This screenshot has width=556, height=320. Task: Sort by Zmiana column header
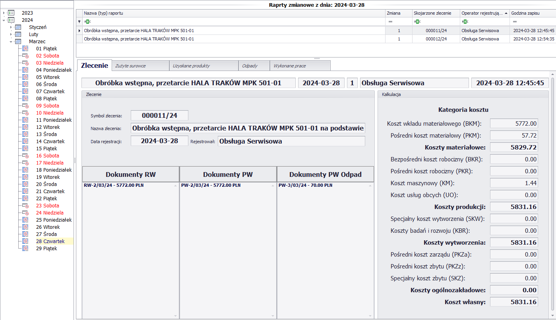[x=399, y=13]
